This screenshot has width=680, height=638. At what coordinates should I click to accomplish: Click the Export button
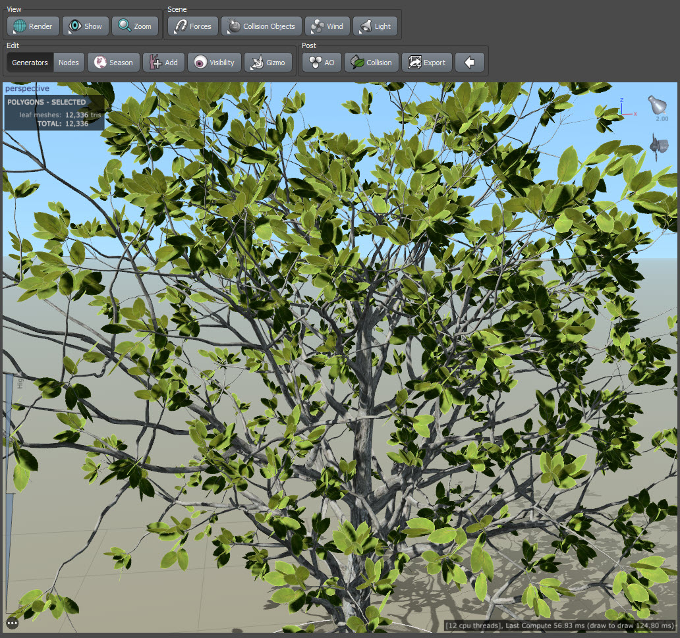(x=427, y=63)
